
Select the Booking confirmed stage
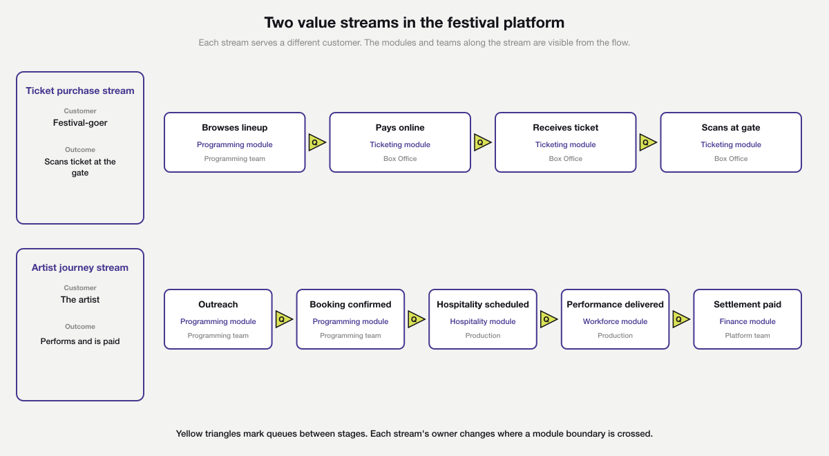pos(350,319)
